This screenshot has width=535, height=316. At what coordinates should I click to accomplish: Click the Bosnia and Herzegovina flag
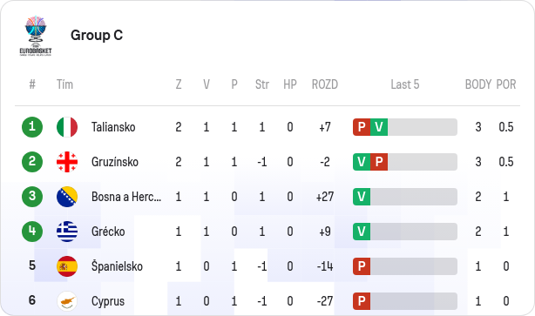(x=67, y=197)
